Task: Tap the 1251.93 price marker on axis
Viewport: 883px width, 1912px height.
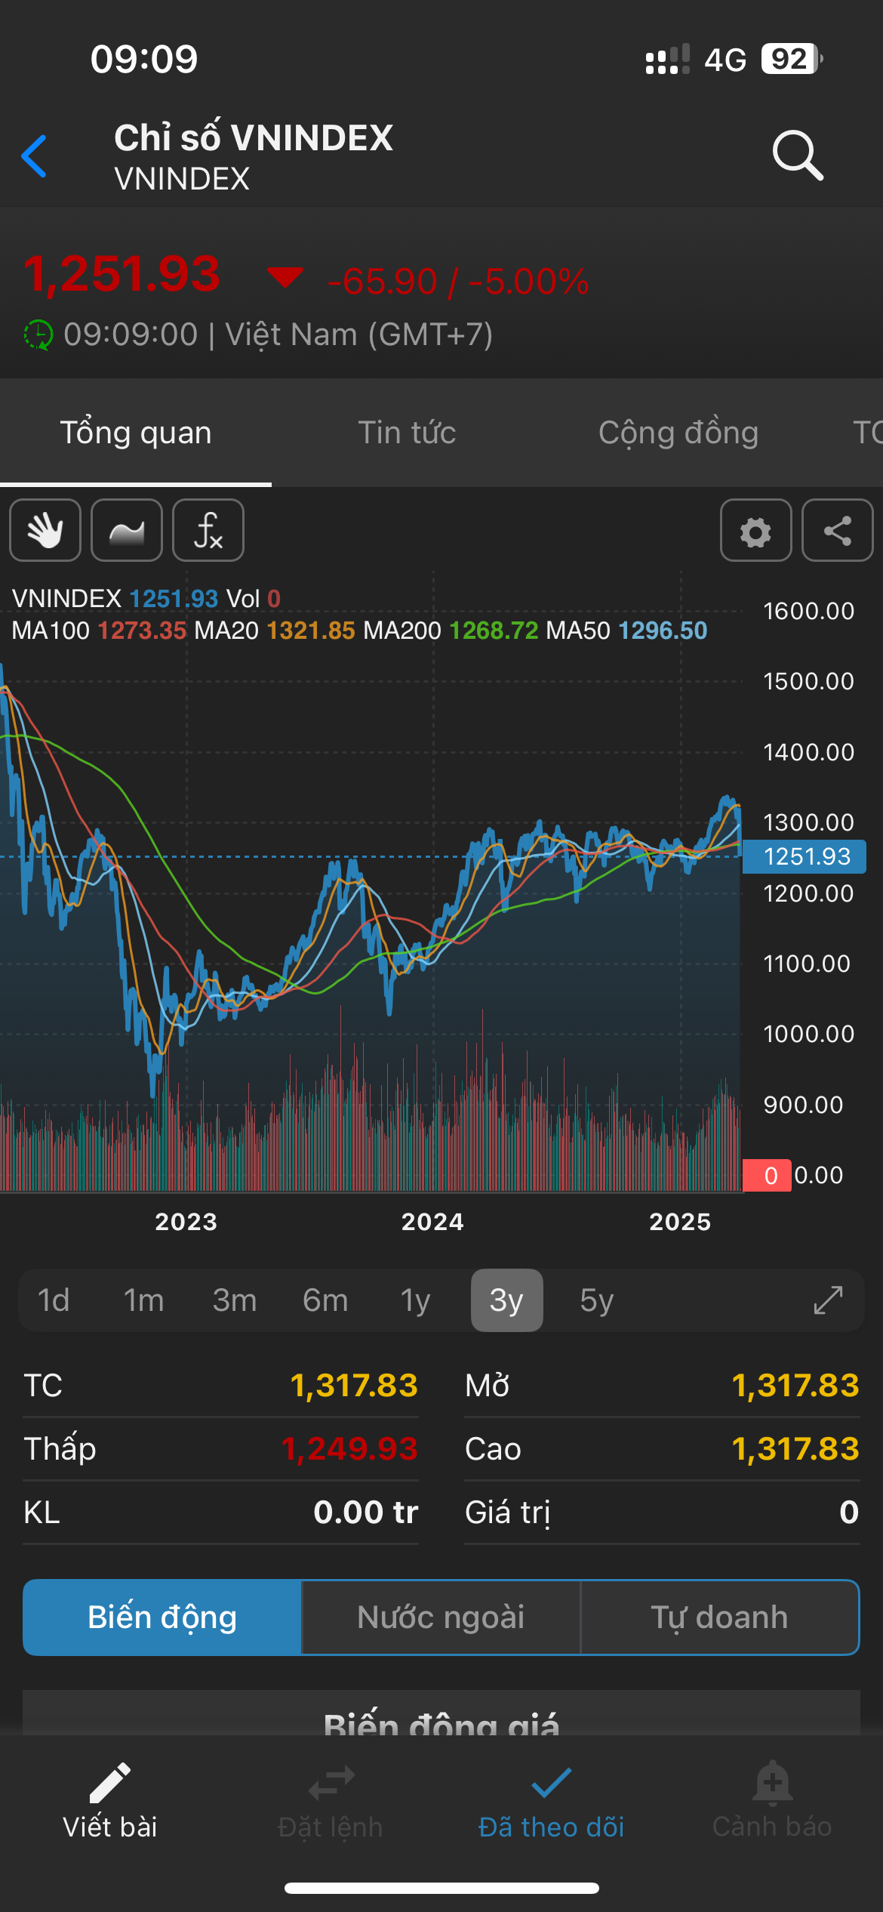Action: 805,857
